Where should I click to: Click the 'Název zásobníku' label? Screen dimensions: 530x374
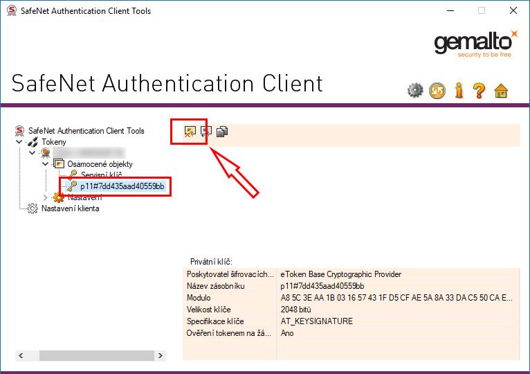pyautogui.click(x=215, y=286)
